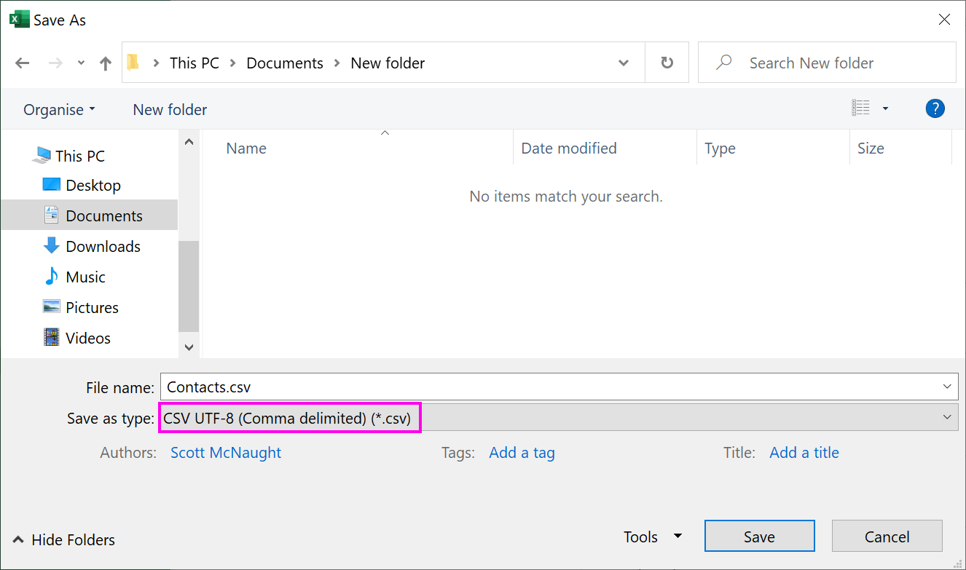The width and height of the screenshot is (966, 570).
Task: Sort files by the Date modified column
Action: [x=568, y=149]
